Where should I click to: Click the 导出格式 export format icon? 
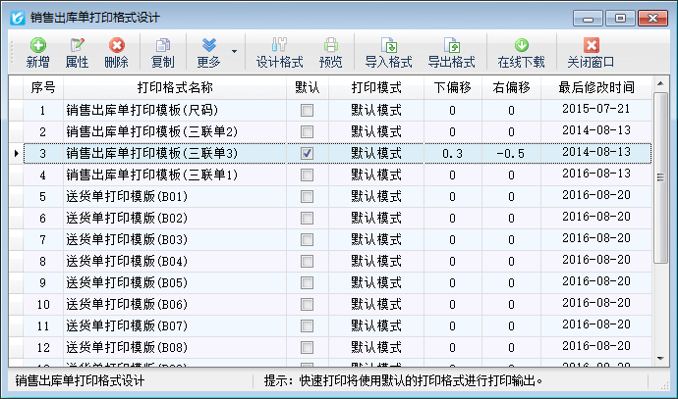point(451,52)
